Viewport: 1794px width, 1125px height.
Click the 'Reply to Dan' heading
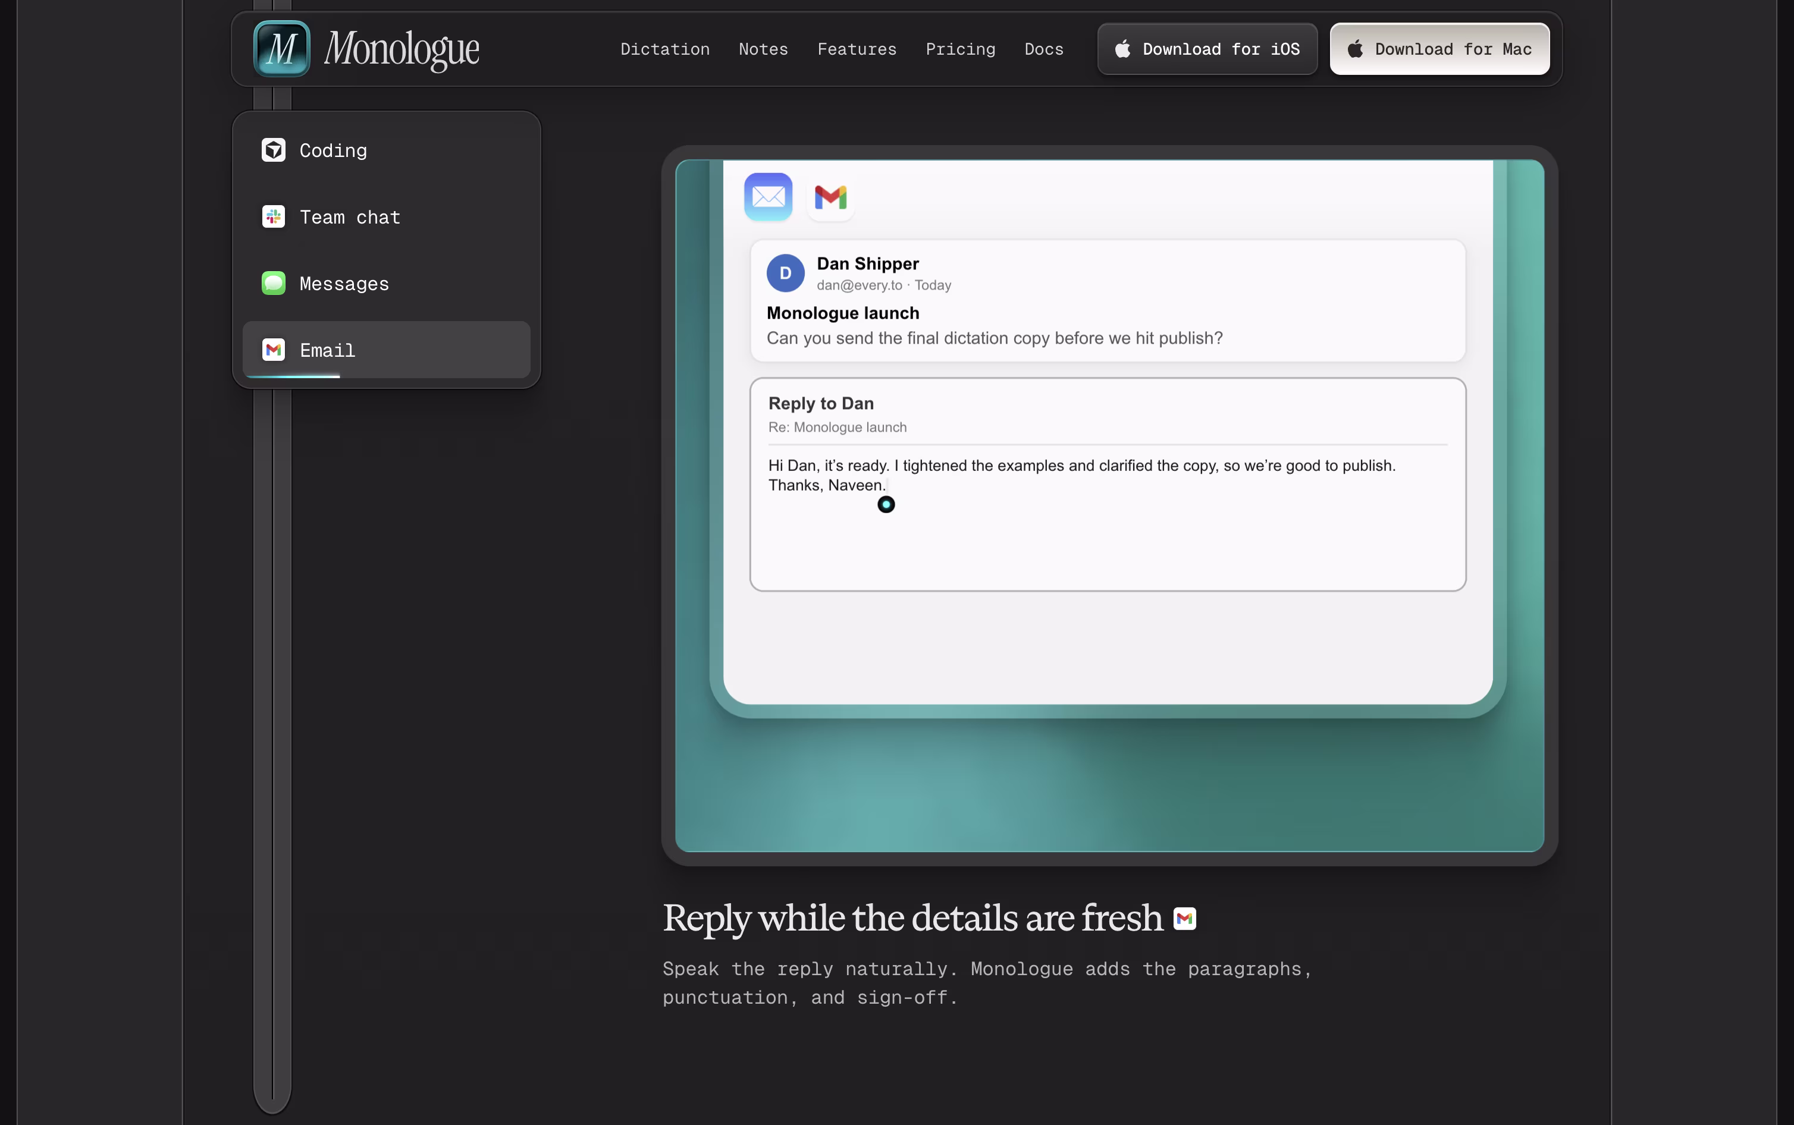821,403
